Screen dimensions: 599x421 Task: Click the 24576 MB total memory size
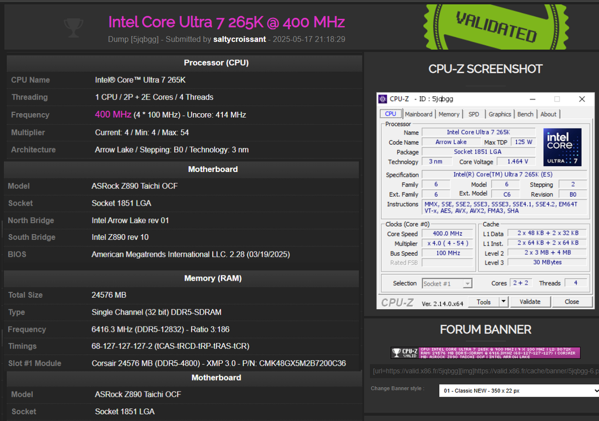pyautogui.click(x=109, y=295)
